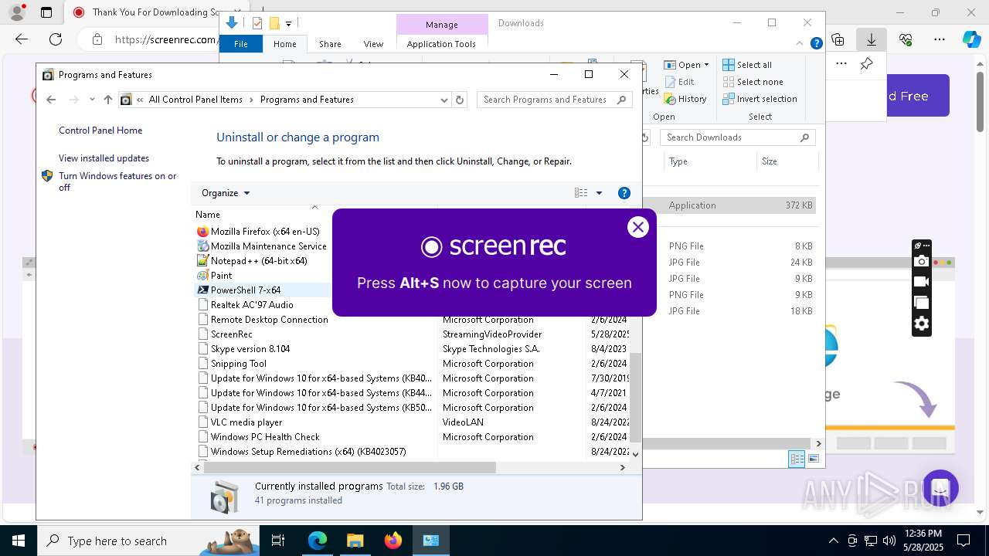Switch to View tab in Downloads window
Screen dimensions: 989x556
[x=373, y=44]
